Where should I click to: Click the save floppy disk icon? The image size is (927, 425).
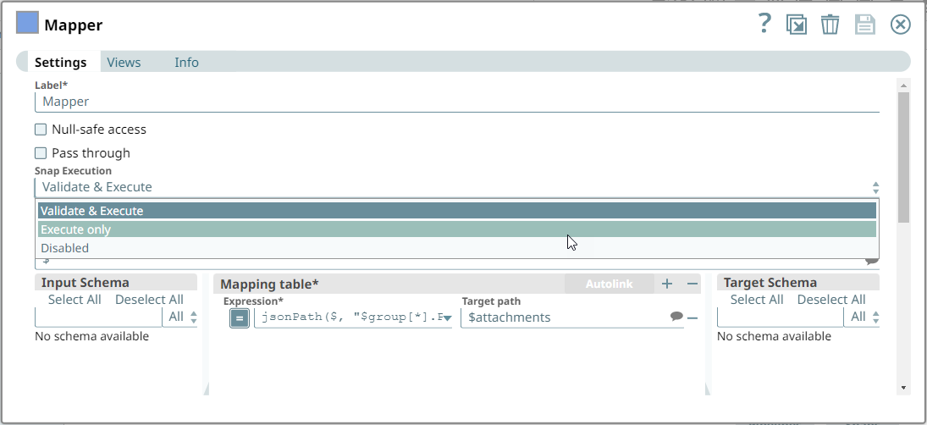[864, 25]
